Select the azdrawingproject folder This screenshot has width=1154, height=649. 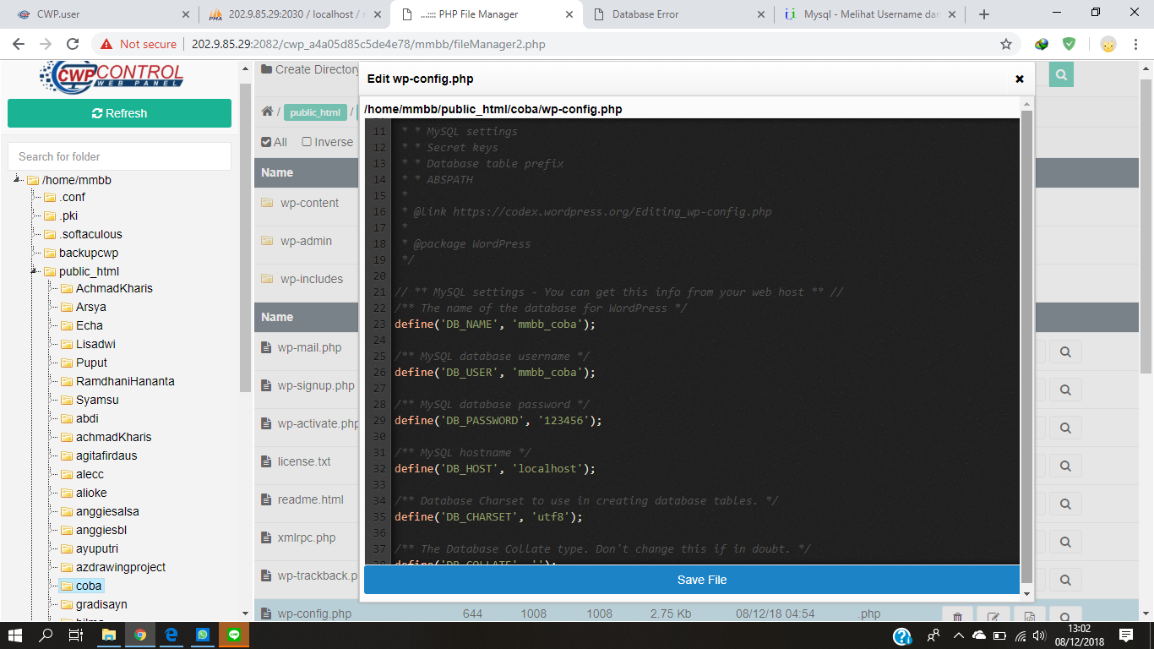[x=121, y=567]
